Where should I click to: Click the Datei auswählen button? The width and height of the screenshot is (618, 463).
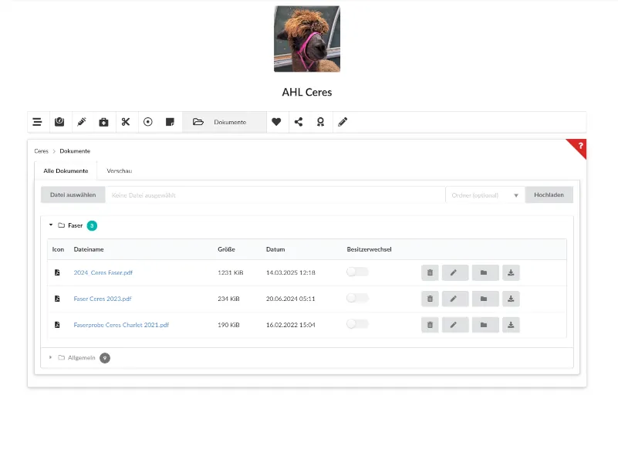point(73,195)
